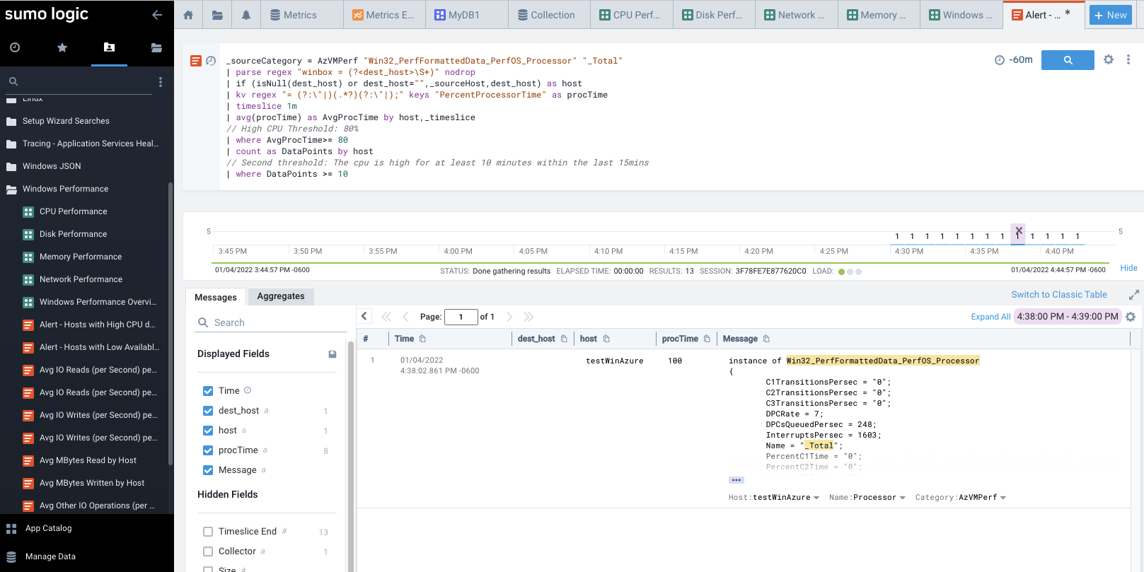
Task: Go to the previous results page arrow
Action: point(405,317)
